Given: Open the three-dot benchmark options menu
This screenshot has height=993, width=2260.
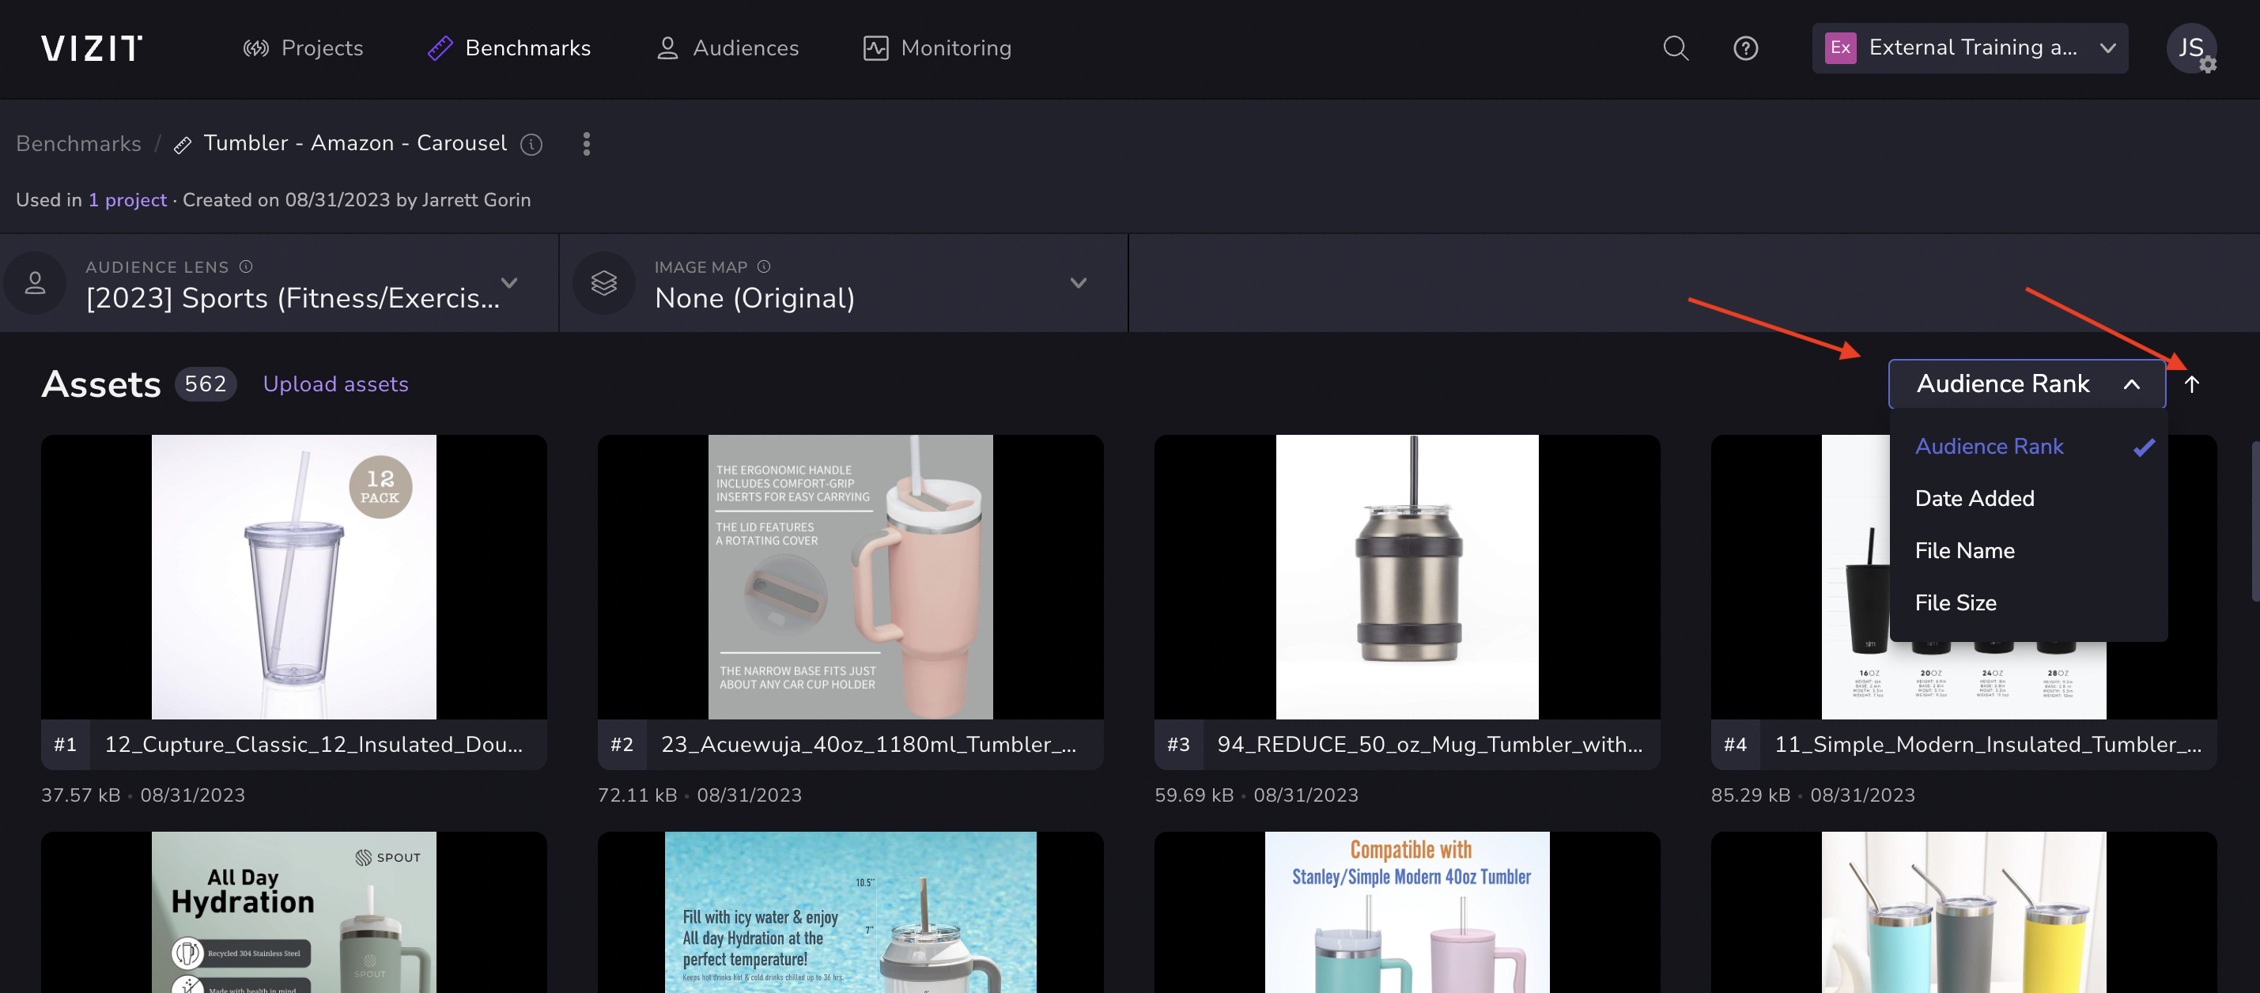Looking at the screenshot, I should 586,144.
